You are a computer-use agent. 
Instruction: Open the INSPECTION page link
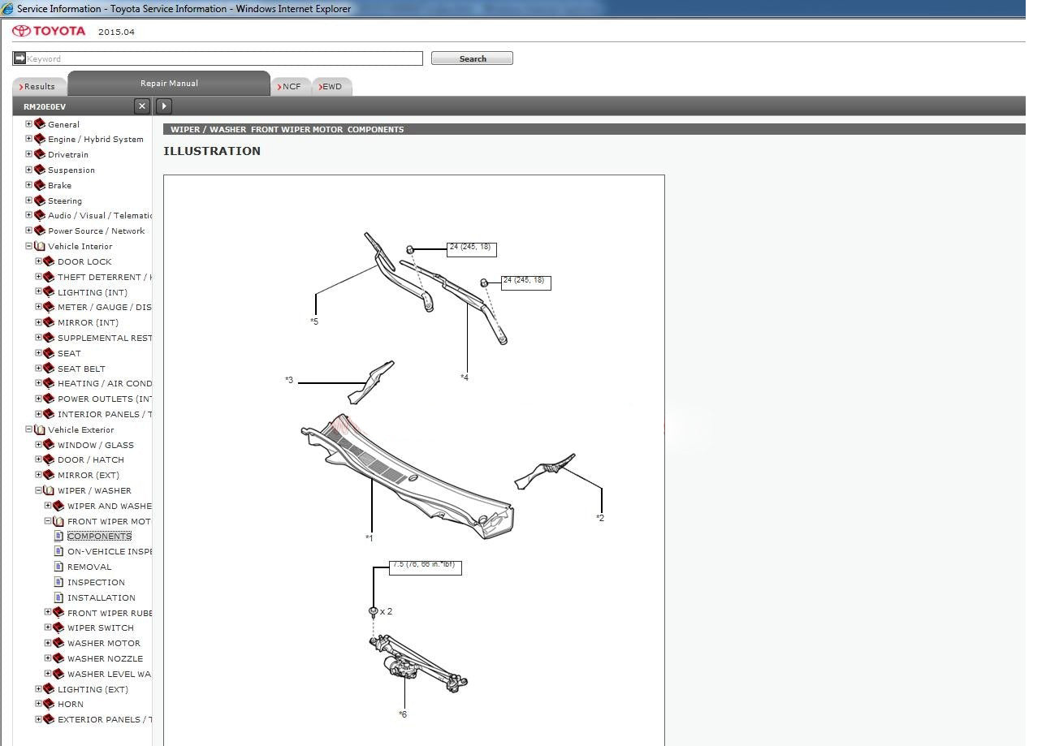point(96,582)
